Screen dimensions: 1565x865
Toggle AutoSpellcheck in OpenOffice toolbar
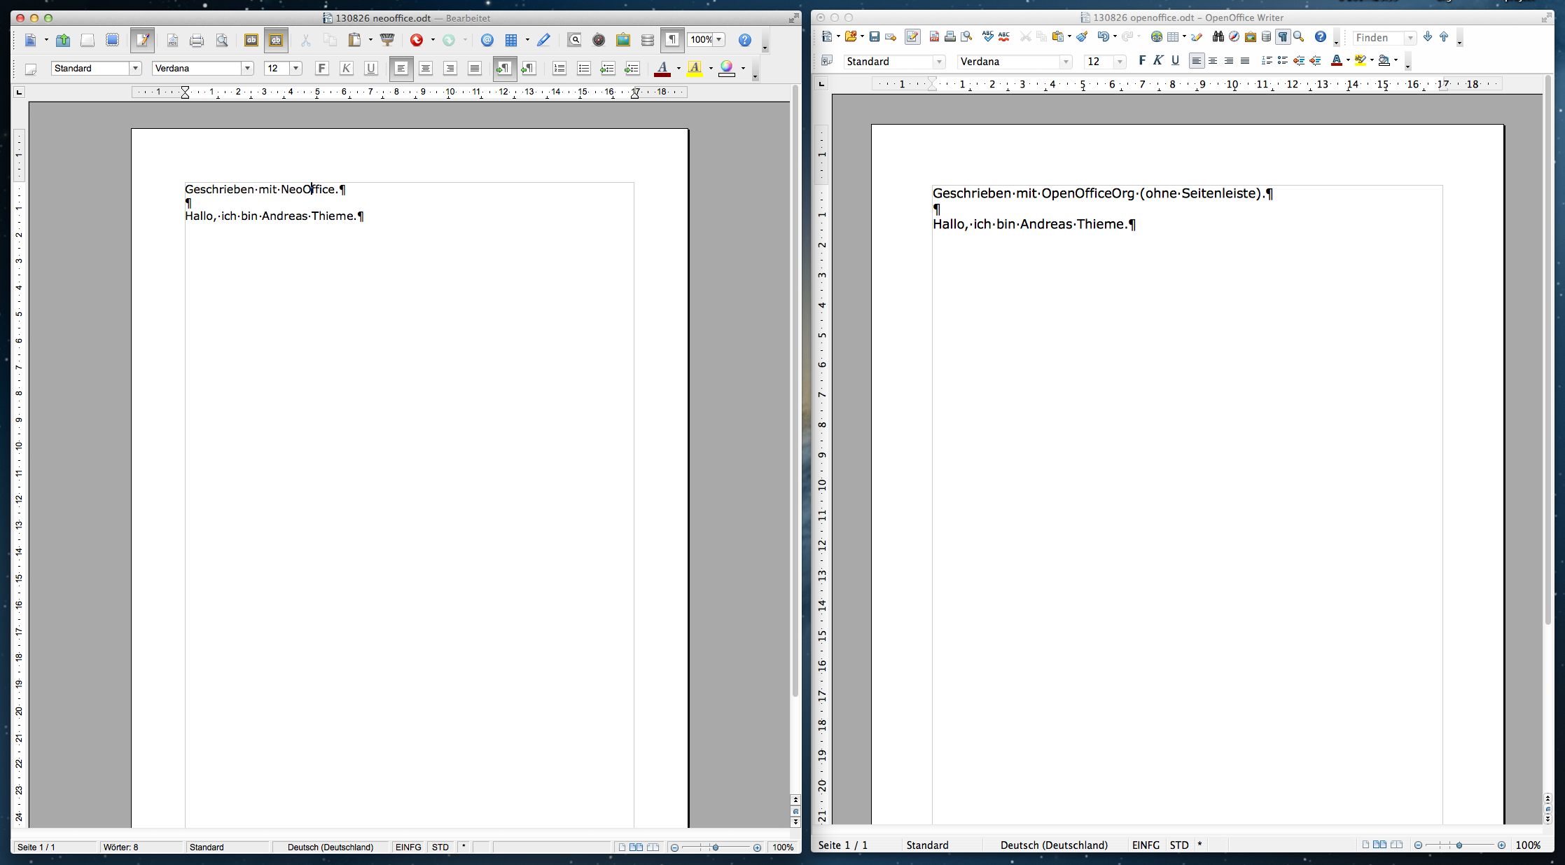pos(1004,36)
